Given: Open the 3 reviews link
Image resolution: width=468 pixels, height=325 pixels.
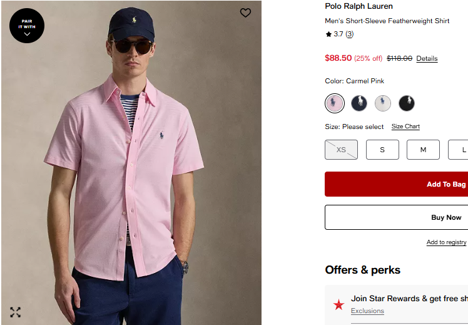Looking at the screenshot, I should coord(350,34).
